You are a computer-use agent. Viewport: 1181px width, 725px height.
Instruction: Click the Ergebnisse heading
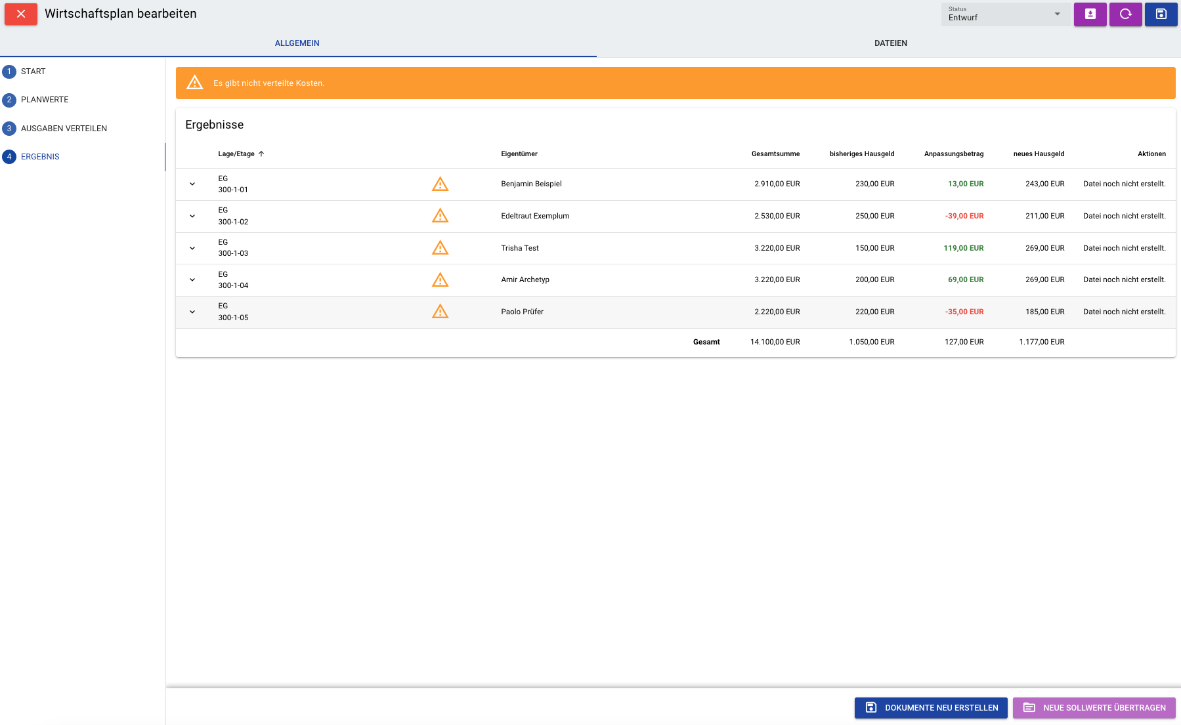click(x=215, y=125)
